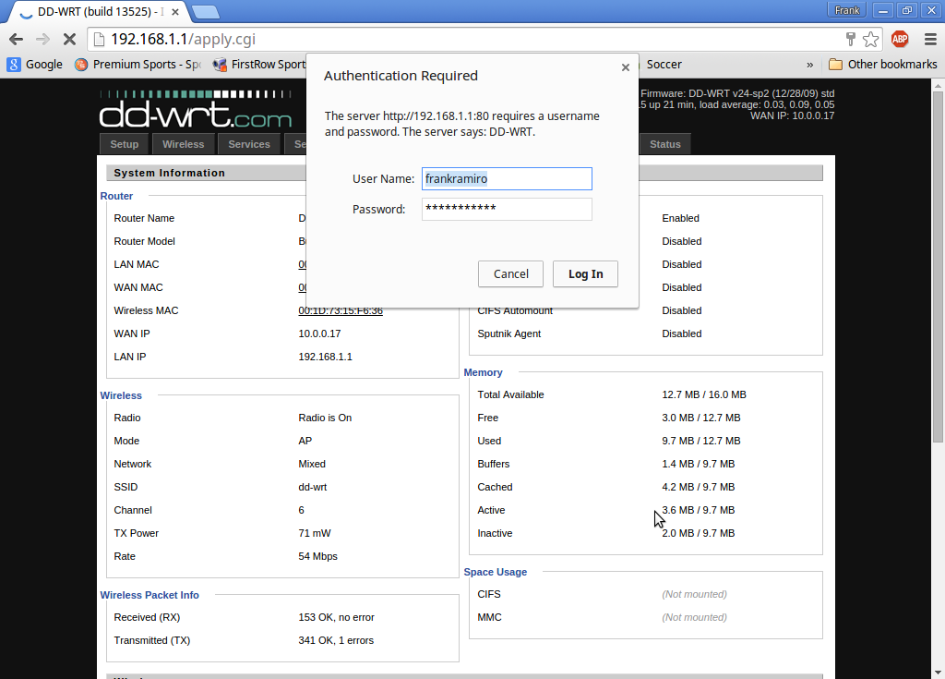The width and height of the screenshot is (945, 679).
Task: Click the MMC Not mounted text
Action: pos(694,617)
